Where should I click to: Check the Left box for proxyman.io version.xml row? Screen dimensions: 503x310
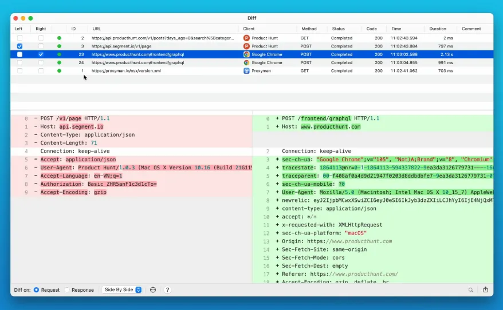[19, 71]
